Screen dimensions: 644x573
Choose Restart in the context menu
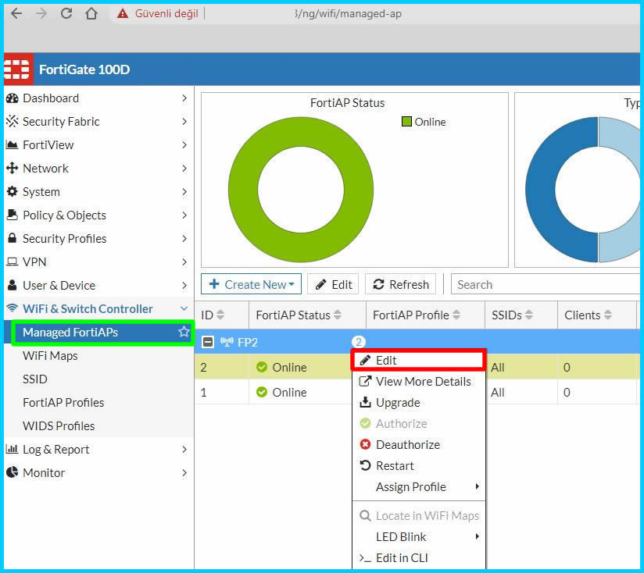[419, 465]
